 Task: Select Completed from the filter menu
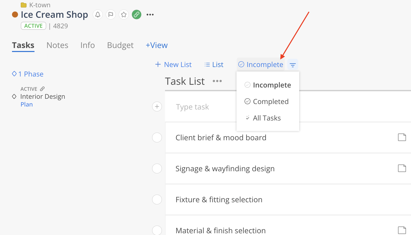(270, 101)
